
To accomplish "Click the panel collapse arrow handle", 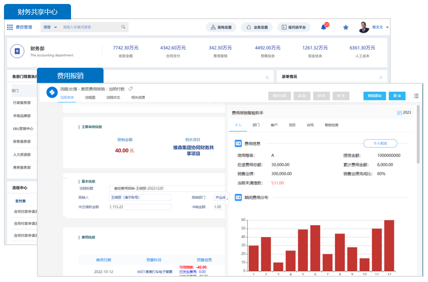I will [227, 199].
